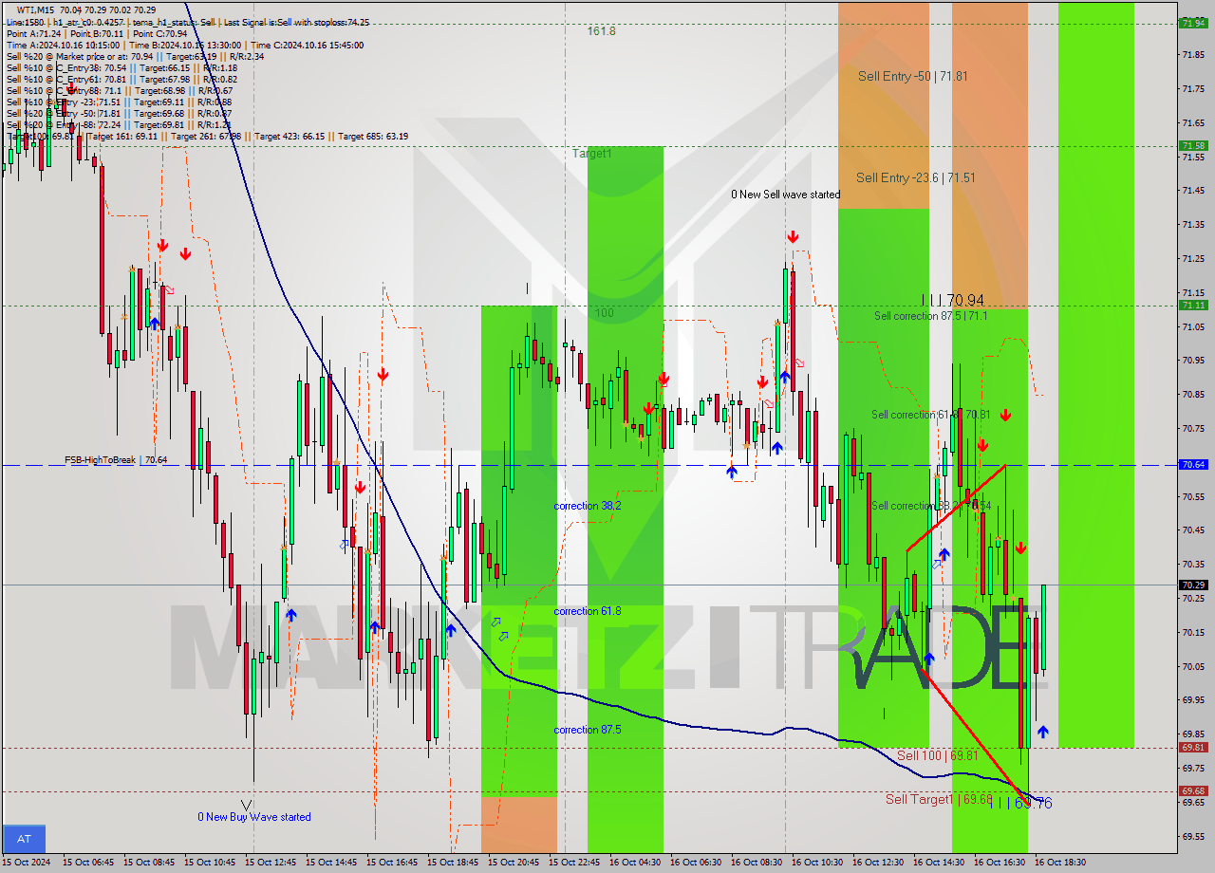The image size is (1215, 873).
Task: Click the '0 New Sell wave started' label
Action: pos(785,195)
